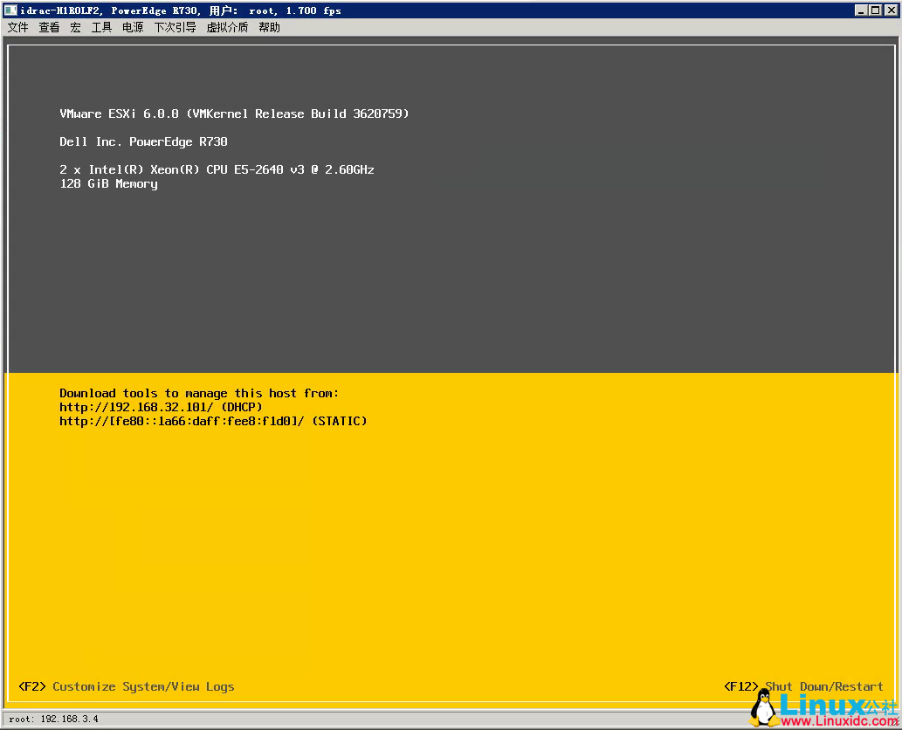Viewport: 902px width, 730px height.
Task: Click the Intel Xeon CPU E5-2640 line
Action: [x=217, y=169]
